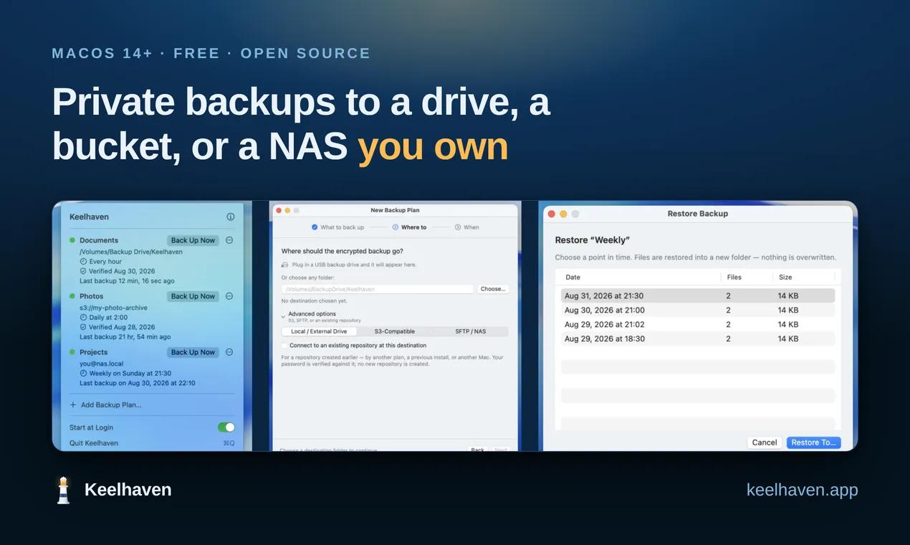This screenshot has width=910, height=545.
Task: Close the Restore Backup window with red button
Action: click(x=552, y=214)
